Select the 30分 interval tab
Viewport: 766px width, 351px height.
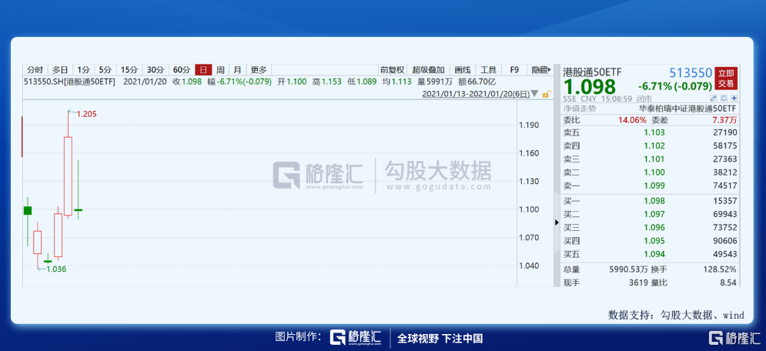point(156,70)
